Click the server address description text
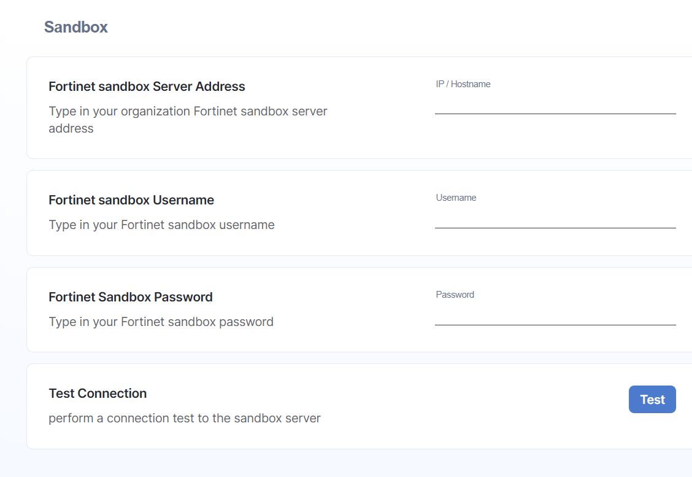Screen dimensions: 692x477 click(x=188, y=120)
